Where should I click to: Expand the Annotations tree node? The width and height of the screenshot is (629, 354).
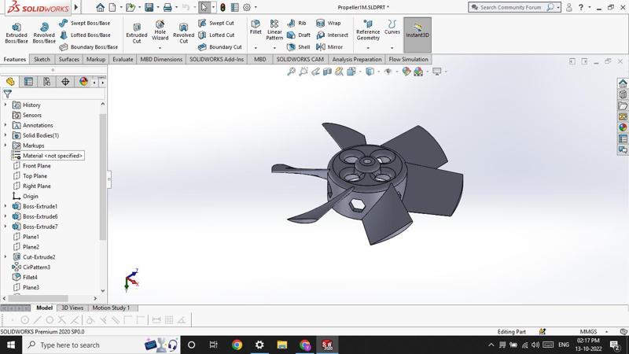coord(6,125)
